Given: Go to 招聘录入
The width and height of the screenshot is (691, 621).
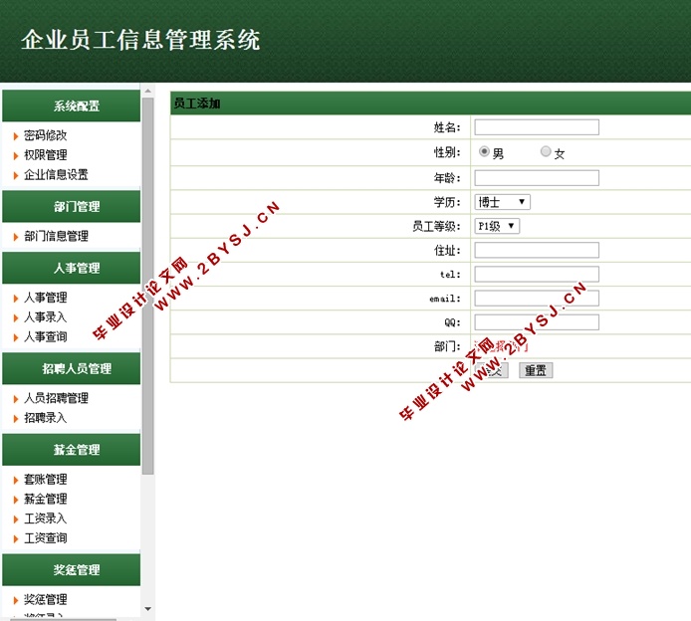Looking at the screenshot, I should (x=45, y=418).
